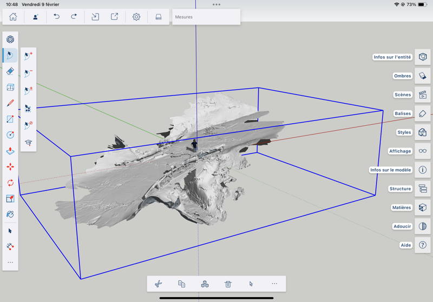The image size is (433, 302).
Task: Tap the Aide help button
Action: pyautogui.click(x=422, y=245)
